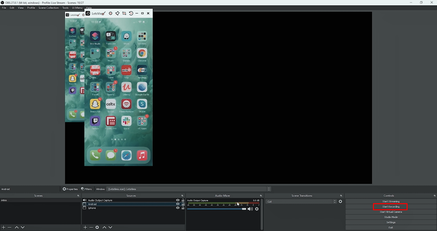Open the Window capture dropdown for LetsView
The width and height of the screenshot is (437, 231).
point(269,189)
